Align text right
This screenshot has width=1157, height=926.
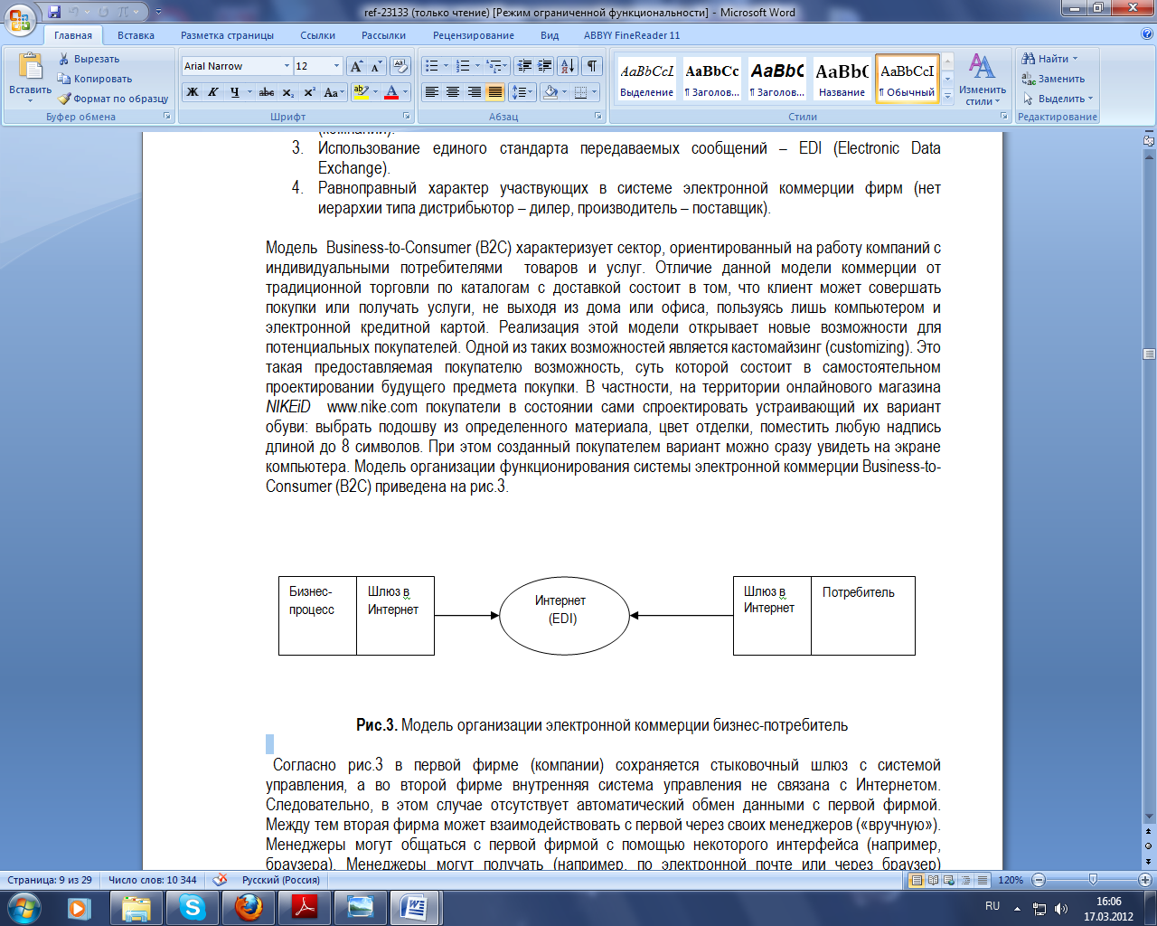click(x=474, y=92)
